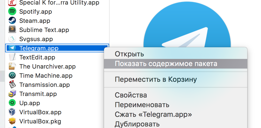Select Сжать «Telegram.app» menu entry
The image size is (261, 128).
[153, 114]
